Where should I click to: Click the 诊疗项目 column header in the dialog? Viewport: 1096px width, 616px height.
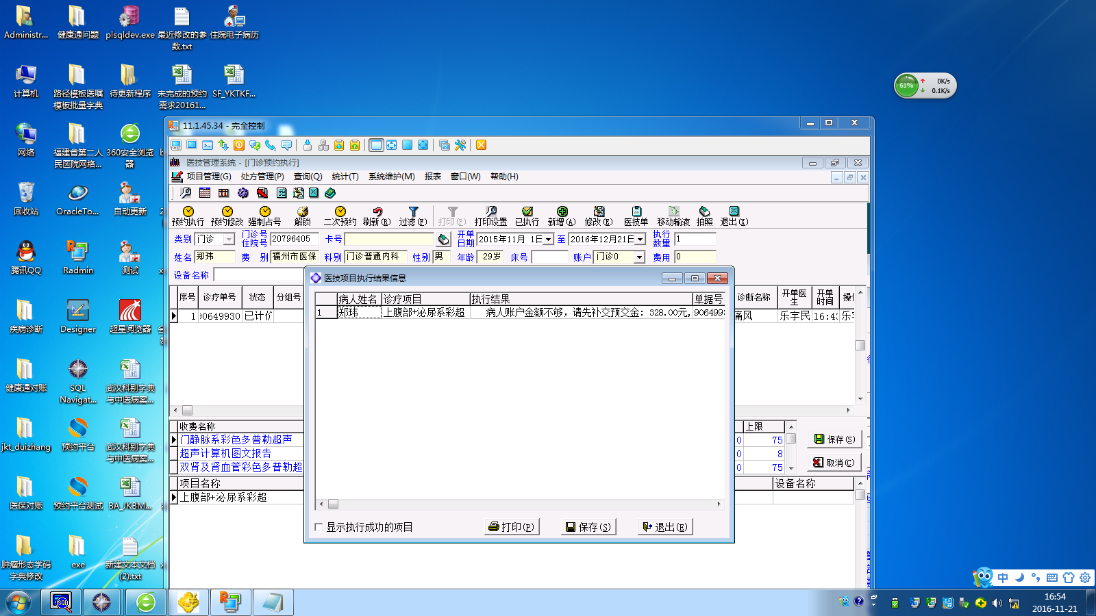pyautogui.click(x=425, y=299)
